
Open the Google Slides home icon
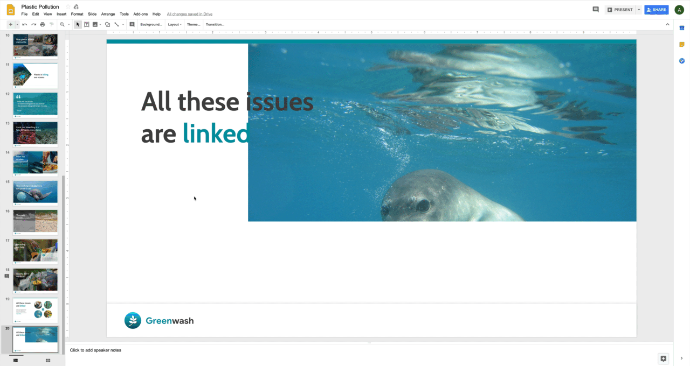(x=10, y=10)
